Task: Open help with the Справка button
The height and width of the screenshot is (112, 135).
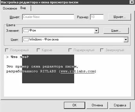Action: tap(120, 105)
